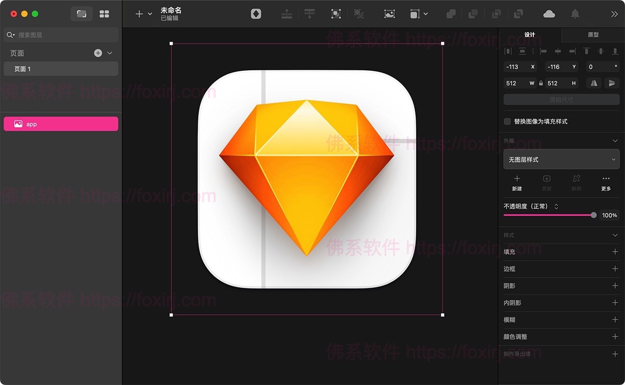This screenshot has width=625, height=385.
Task: Click the Create Symbol diamond toolbar icon
Action: [x=256, y=14]
